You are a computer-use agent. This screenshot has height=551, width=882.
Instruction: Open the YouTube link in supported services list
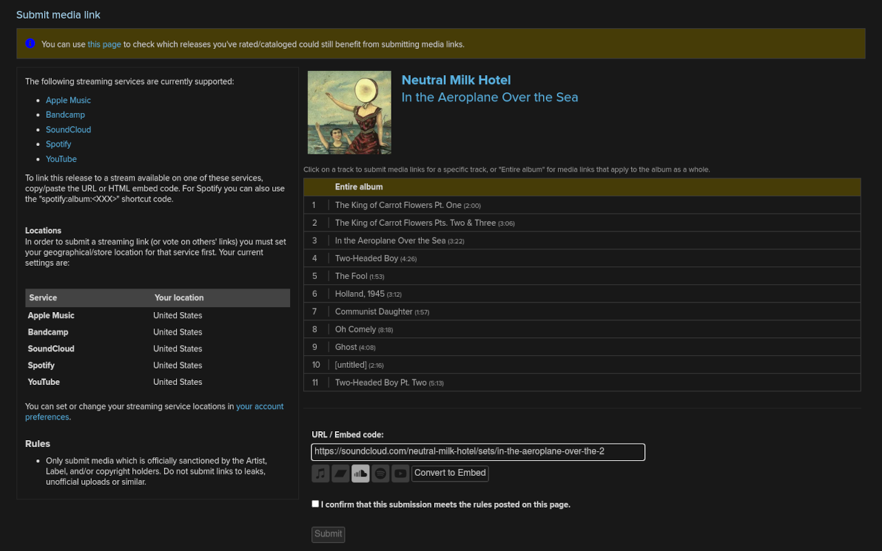pos(61,159)
